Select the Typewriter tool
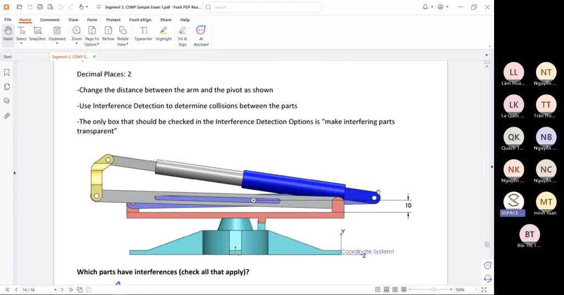The image size is (564, 295). [144, 34]
